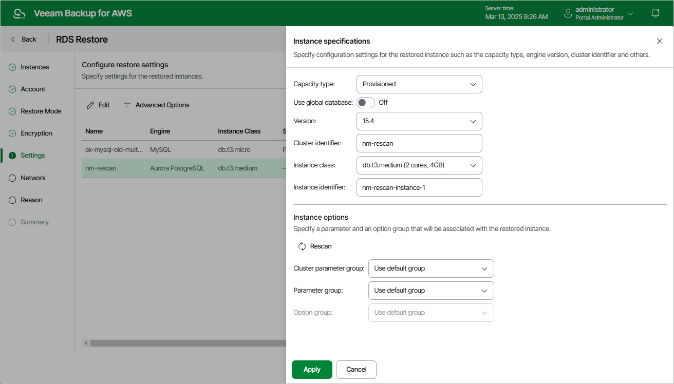Expand the Capacity type dropdown
This screenshot has height=384, width=674.
419,84
